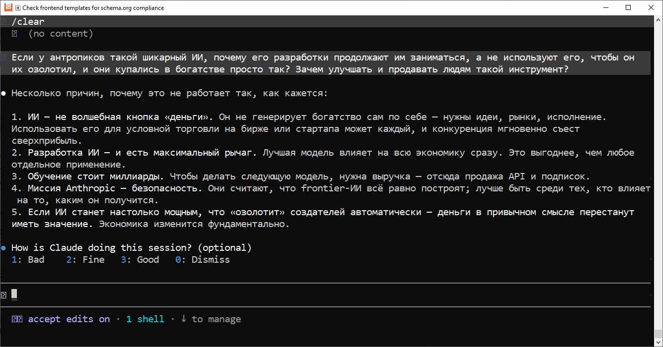
Task: Close the terminal window
Action: pyautogui.click(x=651, y=7)
